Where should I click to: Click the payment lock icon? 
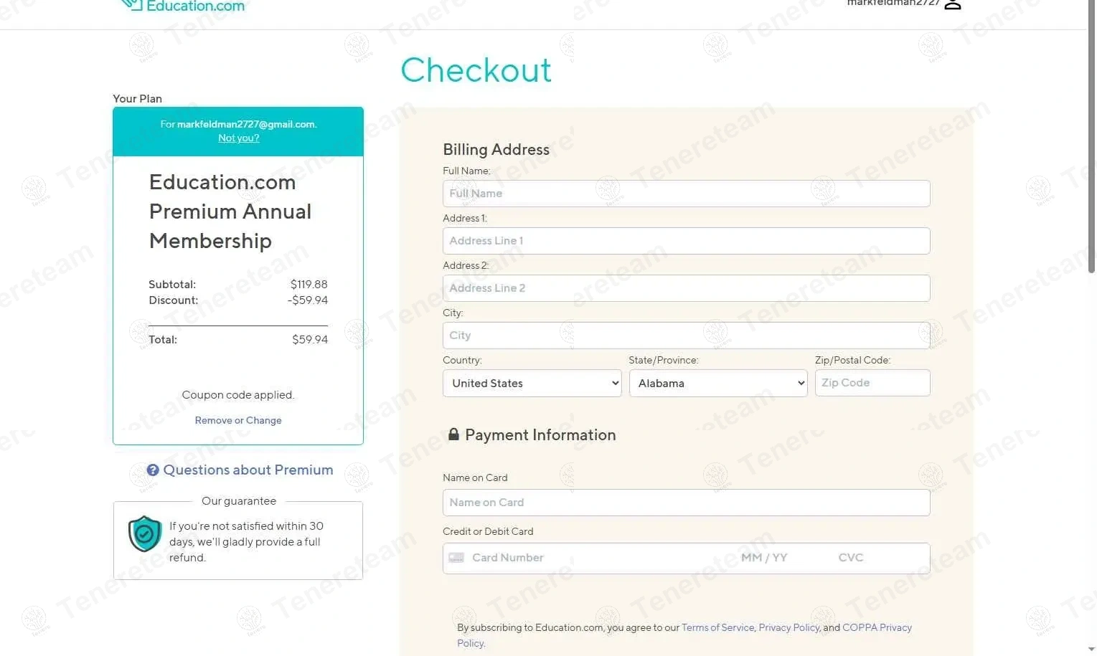click(x=453, y=434)
